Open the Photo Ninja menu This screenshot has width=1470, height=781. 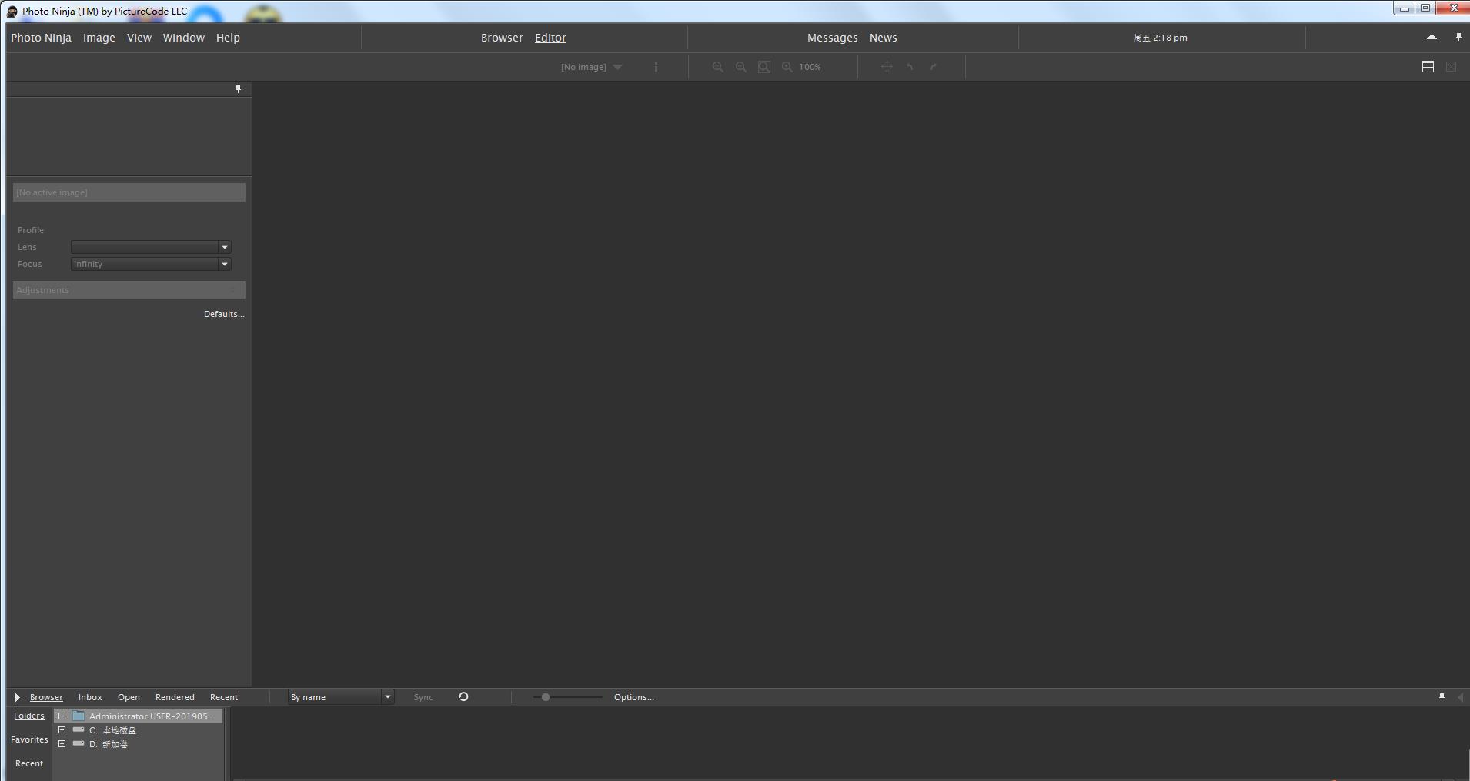(41, 38)
